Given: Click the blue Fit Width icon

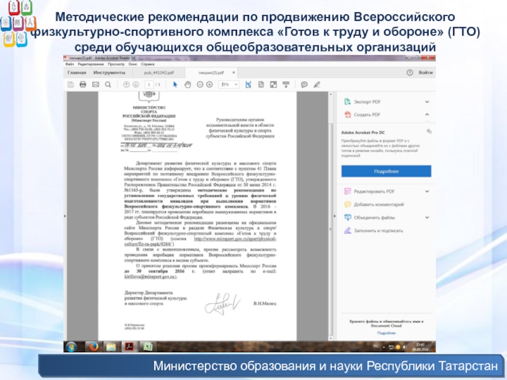Looking at the screenshot, I should click(248, 85).
